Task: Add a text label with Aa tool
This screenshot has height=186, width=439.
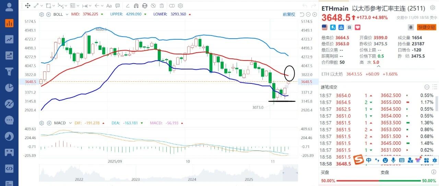Action: tap(109, 6)
